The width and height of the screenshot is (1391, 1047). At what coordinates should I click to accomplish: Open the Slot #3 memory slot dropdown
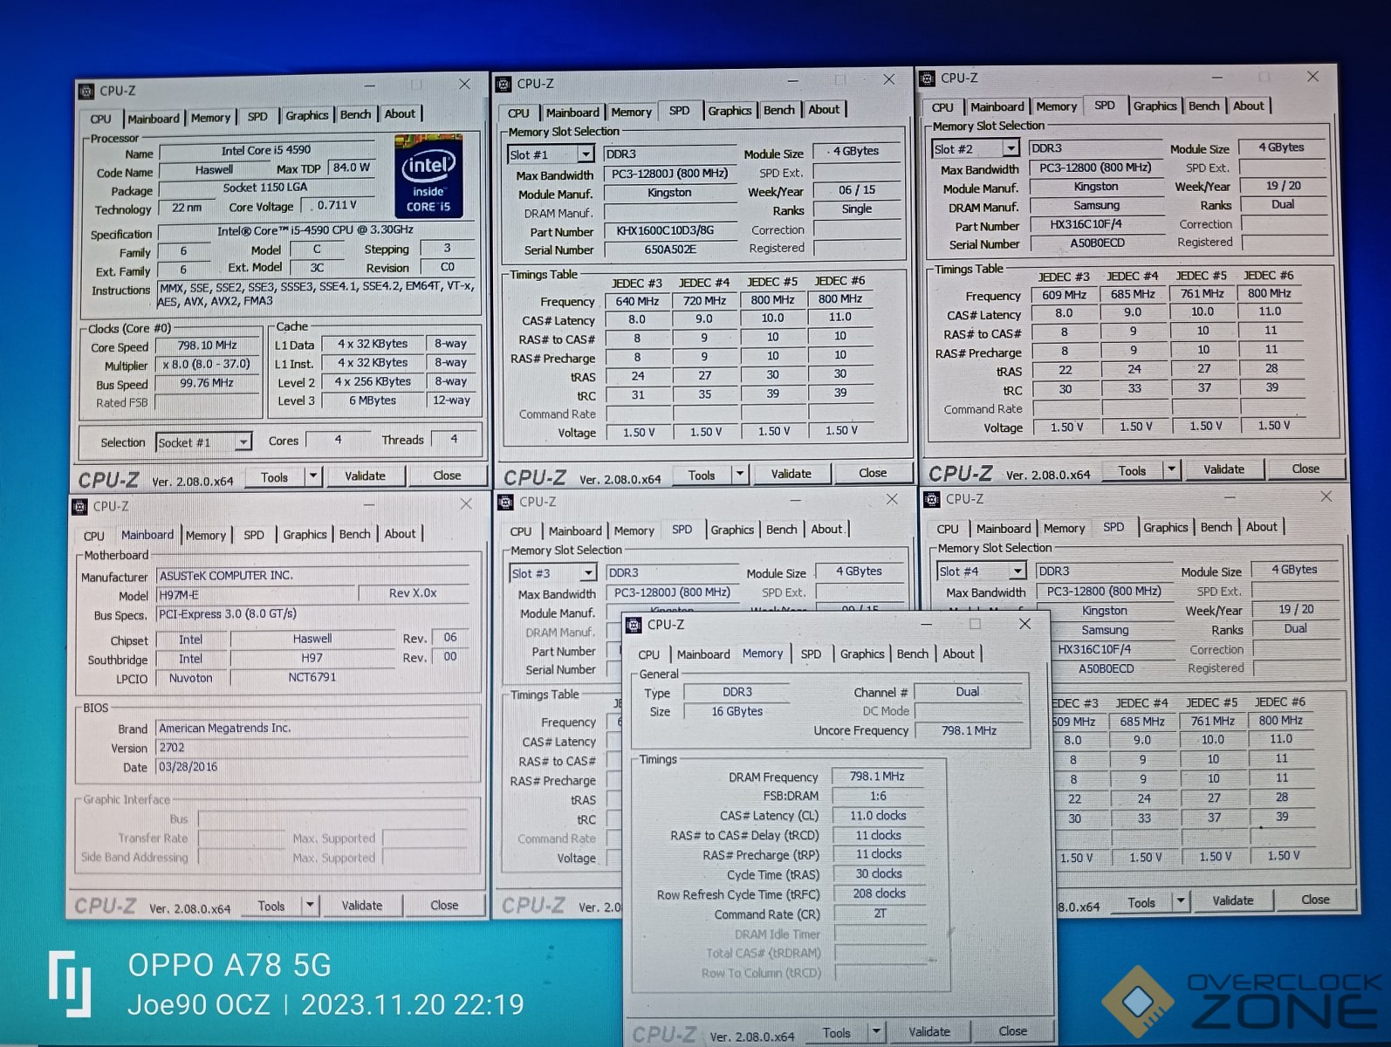tap(588, 573)
